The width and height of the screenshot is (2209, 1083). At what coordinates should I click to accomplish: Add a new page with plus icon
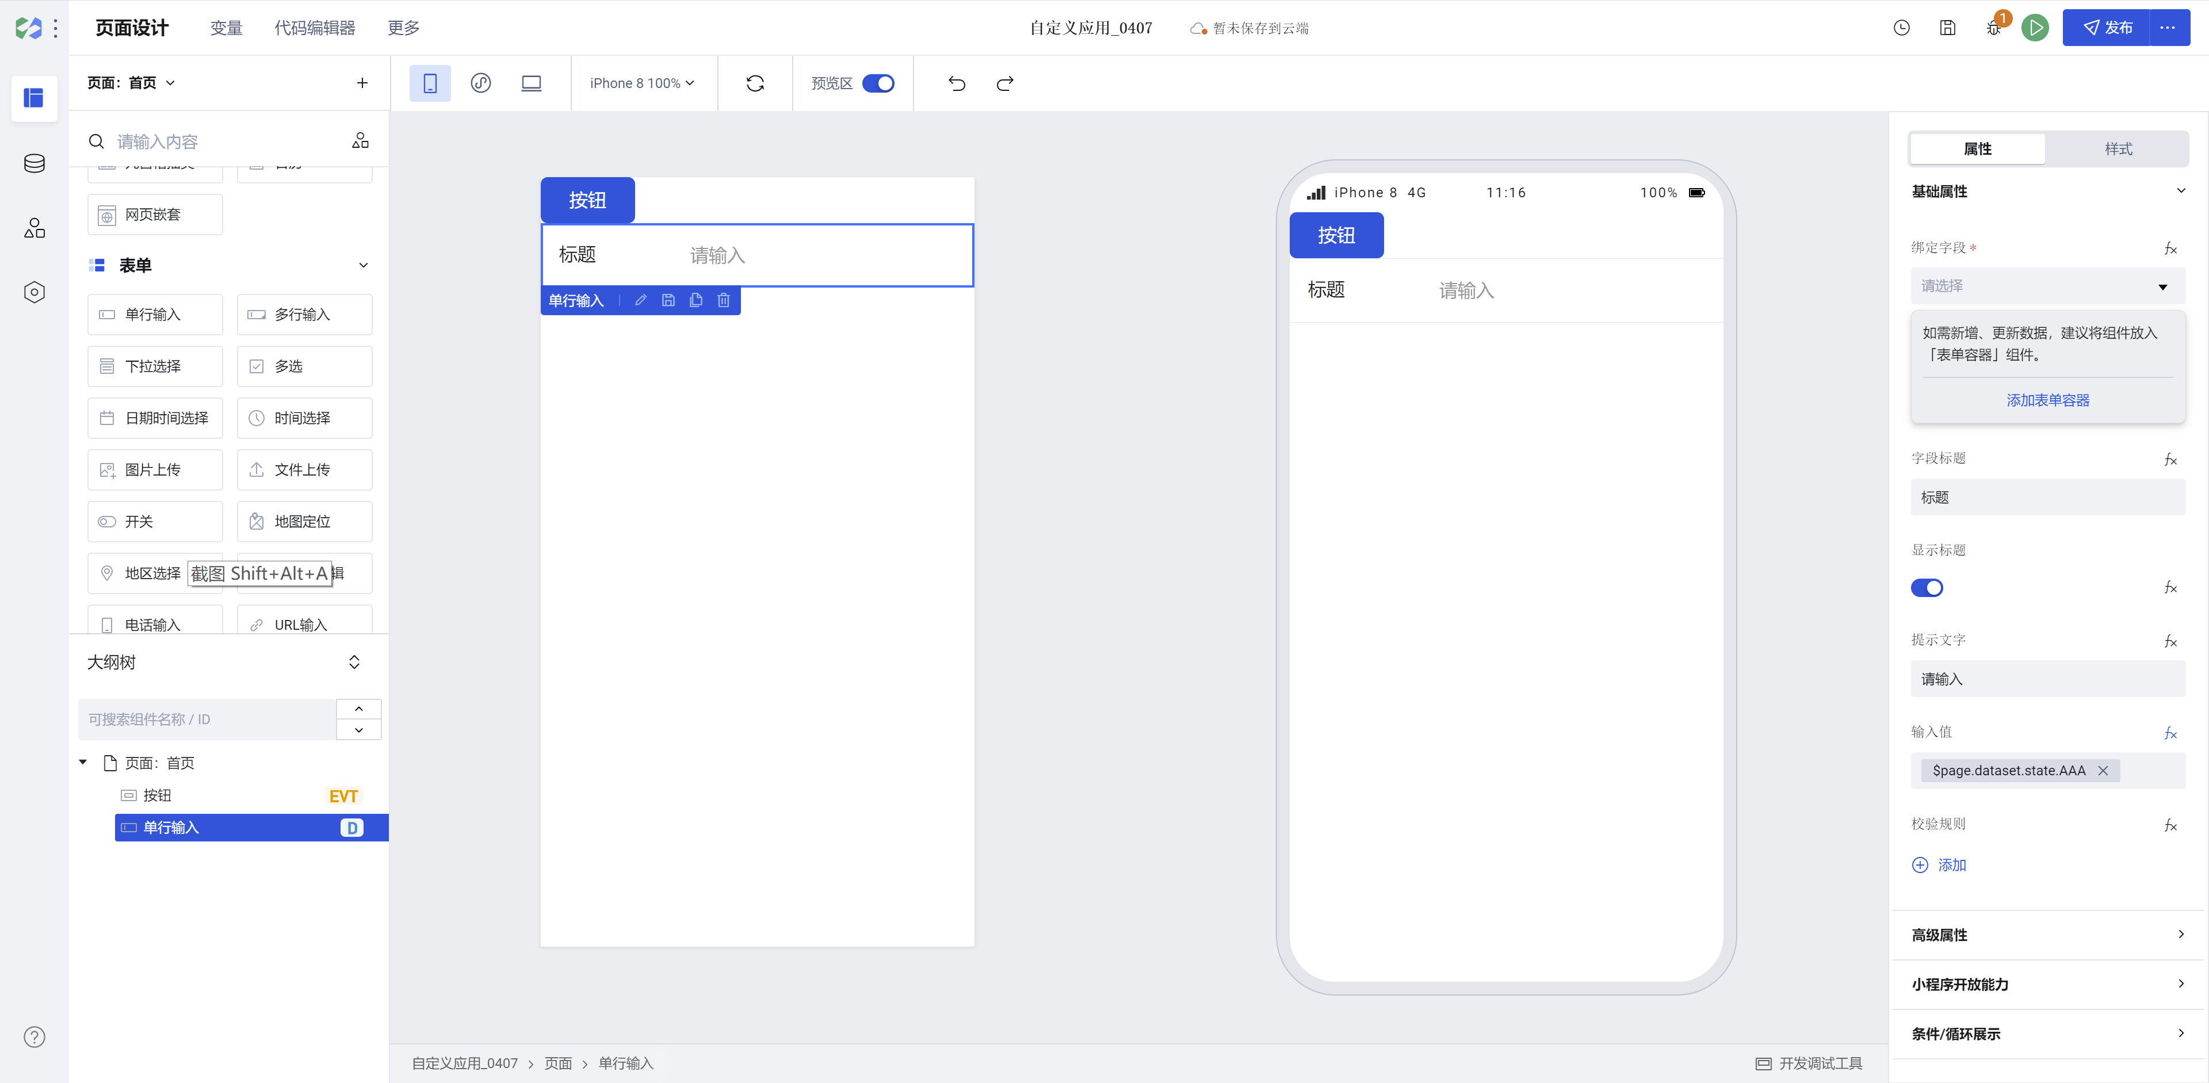362,83
